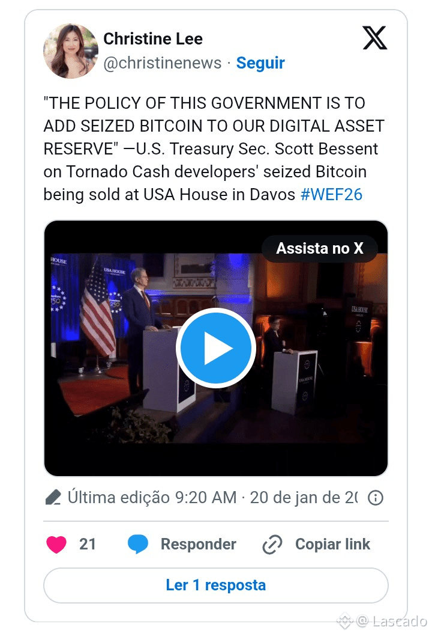Open the Última edição 9:20 AM timestamp
Image resolution: width=432 pixels, height=636 pixels.
(212, 498)
